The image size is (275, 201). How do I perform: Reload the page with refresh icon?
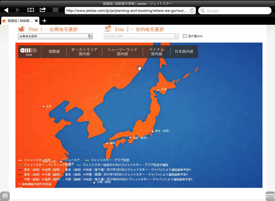192,11
